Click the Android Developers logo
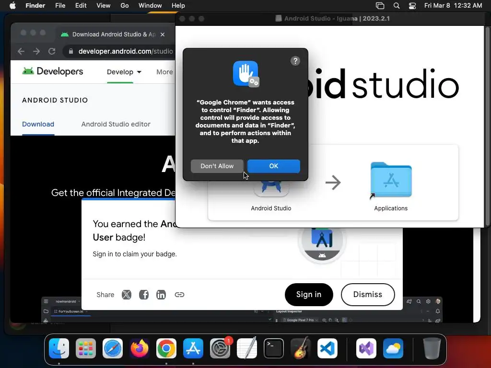 coord(53,71)
